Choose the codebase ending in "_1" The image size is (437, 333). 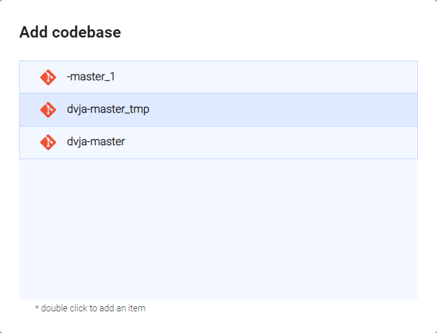click(91, 77)
